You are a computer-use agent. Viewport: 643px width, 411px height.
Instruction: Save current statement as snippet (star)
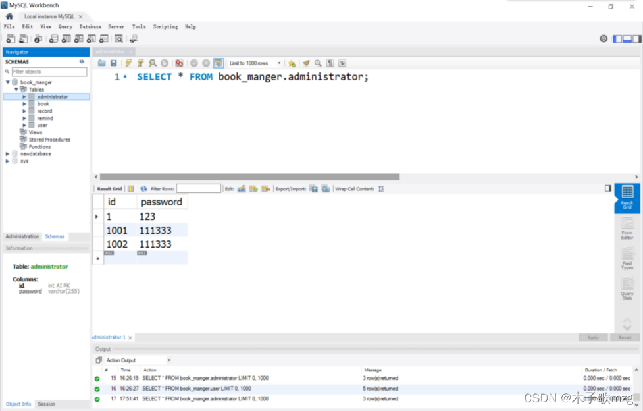(292, 63)
